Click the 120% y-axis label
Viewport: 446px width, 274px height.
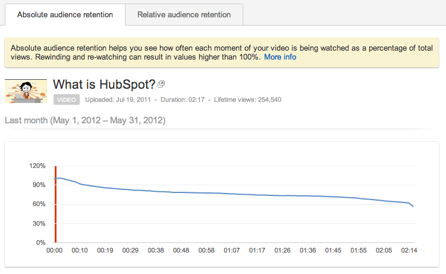37,166
